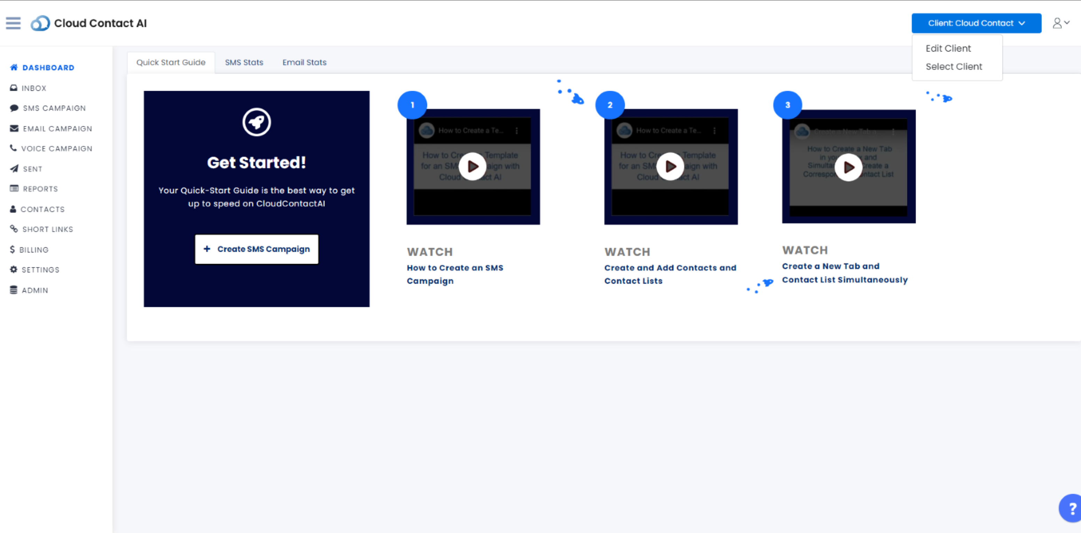The height and width of the screenshot is (533, 1081).
Task: Open the Admin sidebar entry
Action: coord(34,290)
